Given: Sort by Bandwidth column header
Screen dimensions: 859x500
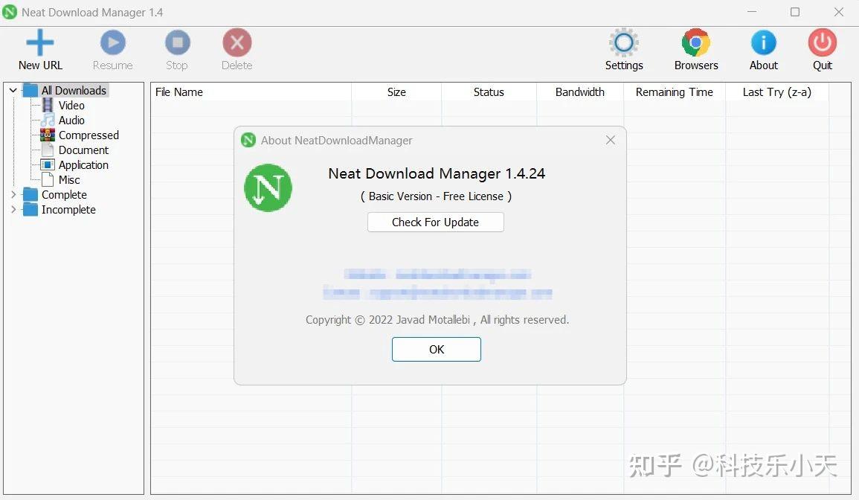Looking at the screenshot, I should pos(579,92).
